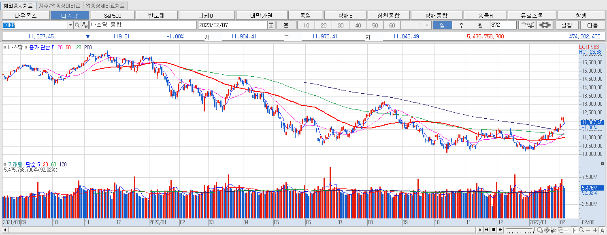Screen dimensions: 607x235
Task: Zoom out with the minus icon
Action: (588, 230)
